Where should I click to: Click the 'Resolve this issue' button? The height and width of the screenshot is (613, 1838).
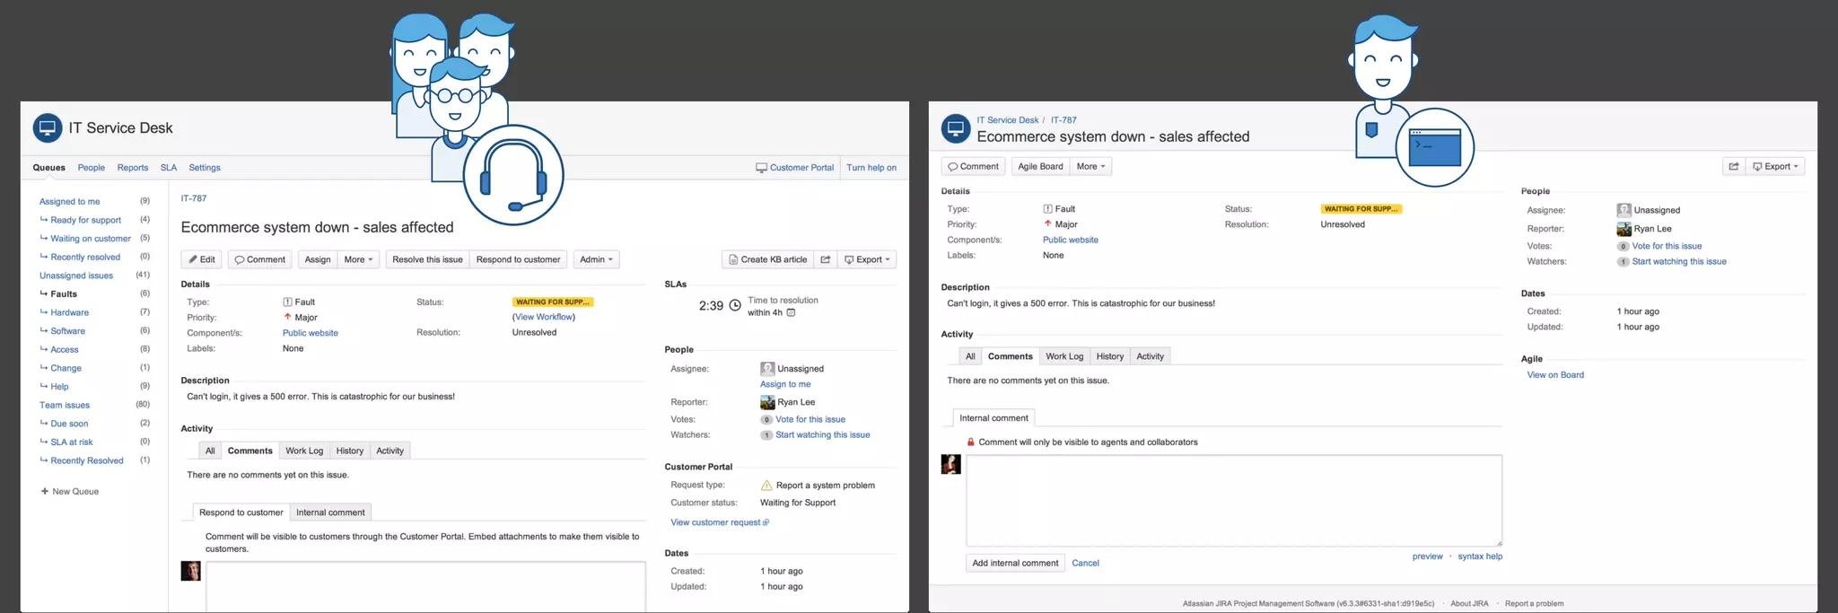coord(427,259)
